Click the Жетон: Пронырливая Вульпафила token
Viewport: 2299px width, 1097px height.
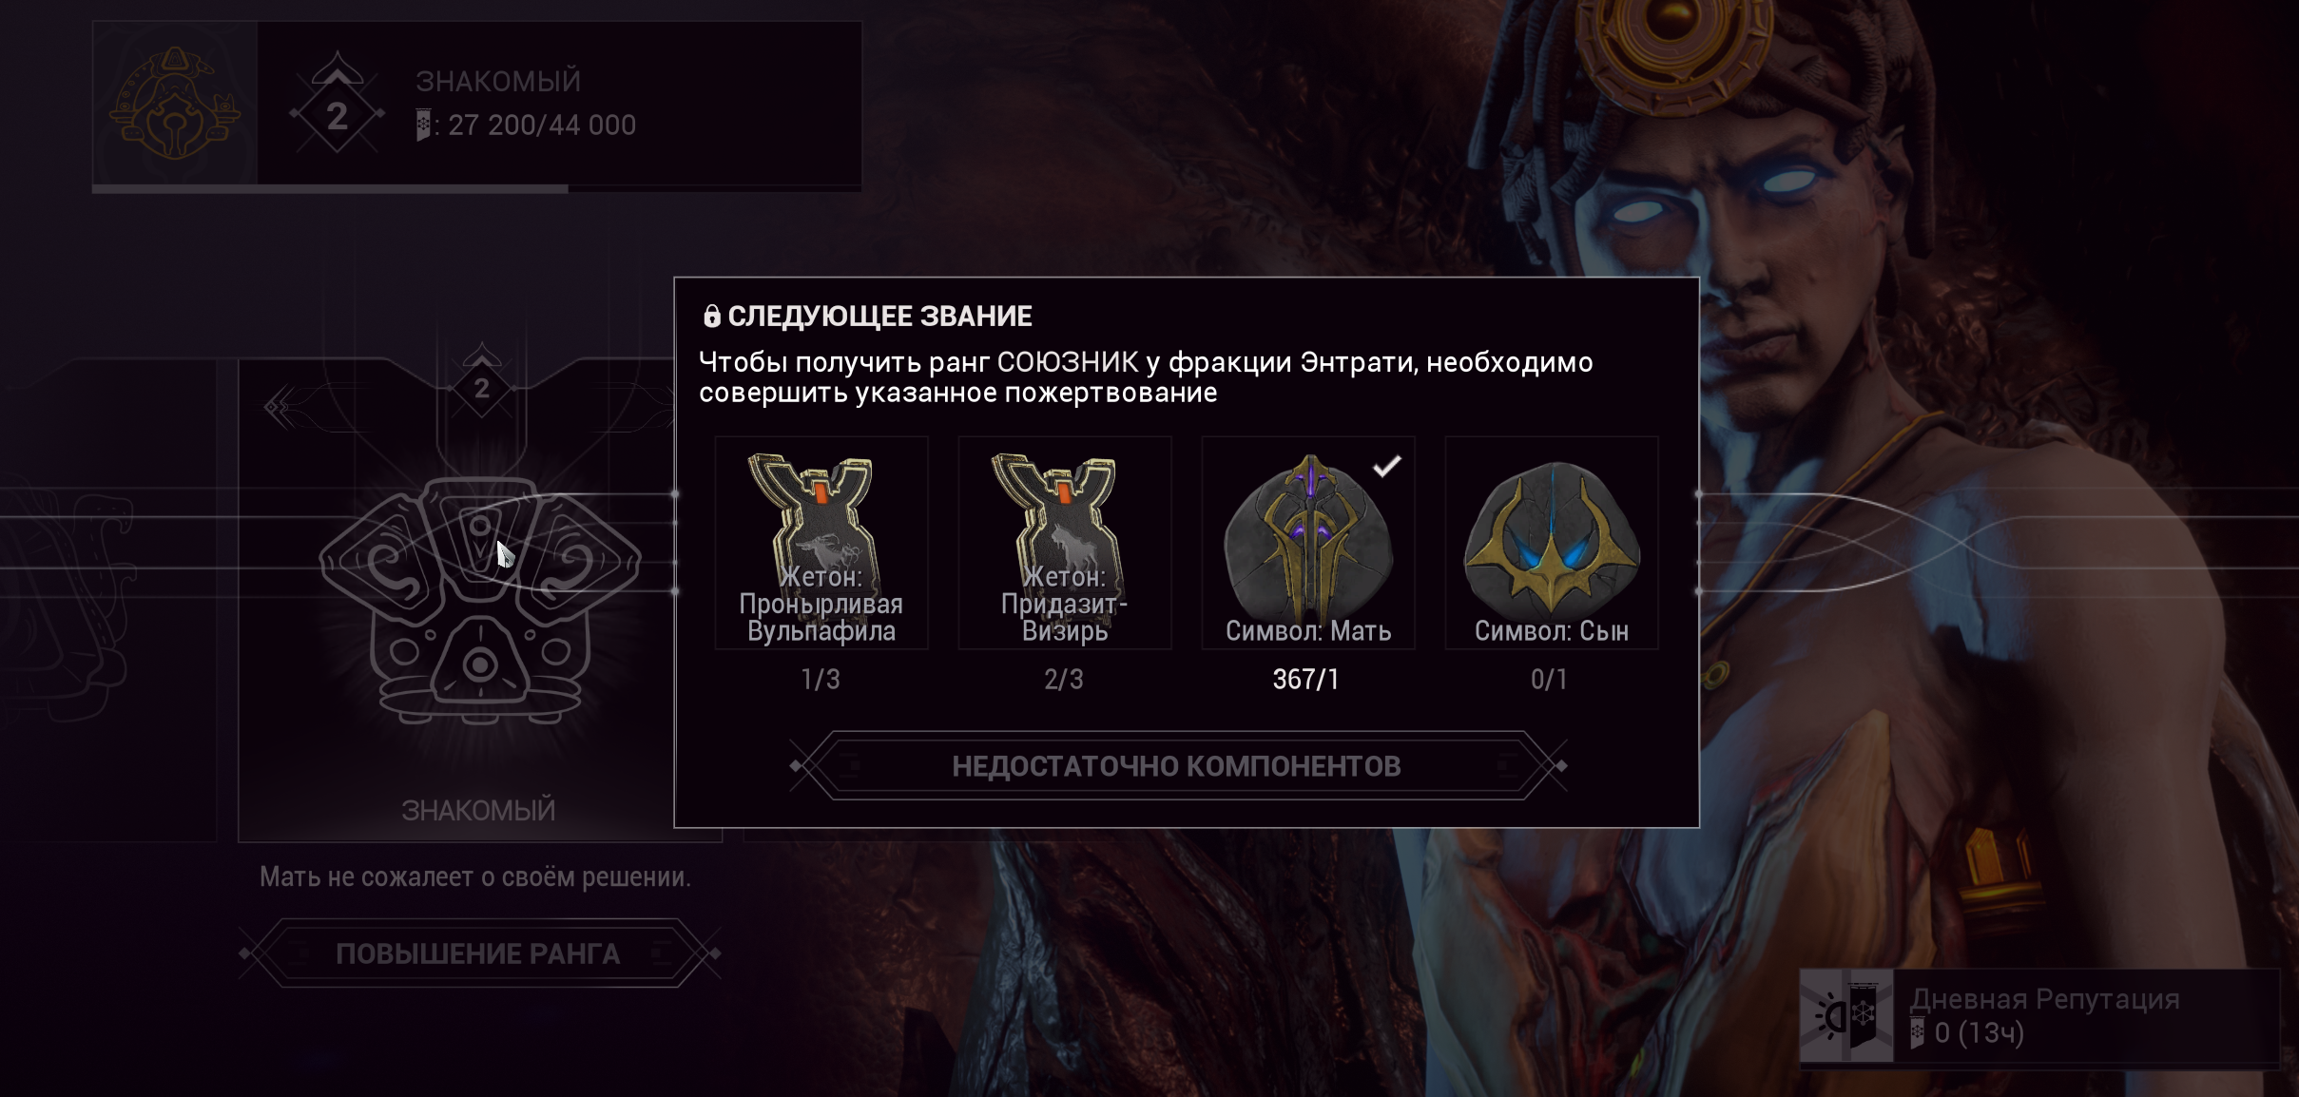[x=821, y=543]
